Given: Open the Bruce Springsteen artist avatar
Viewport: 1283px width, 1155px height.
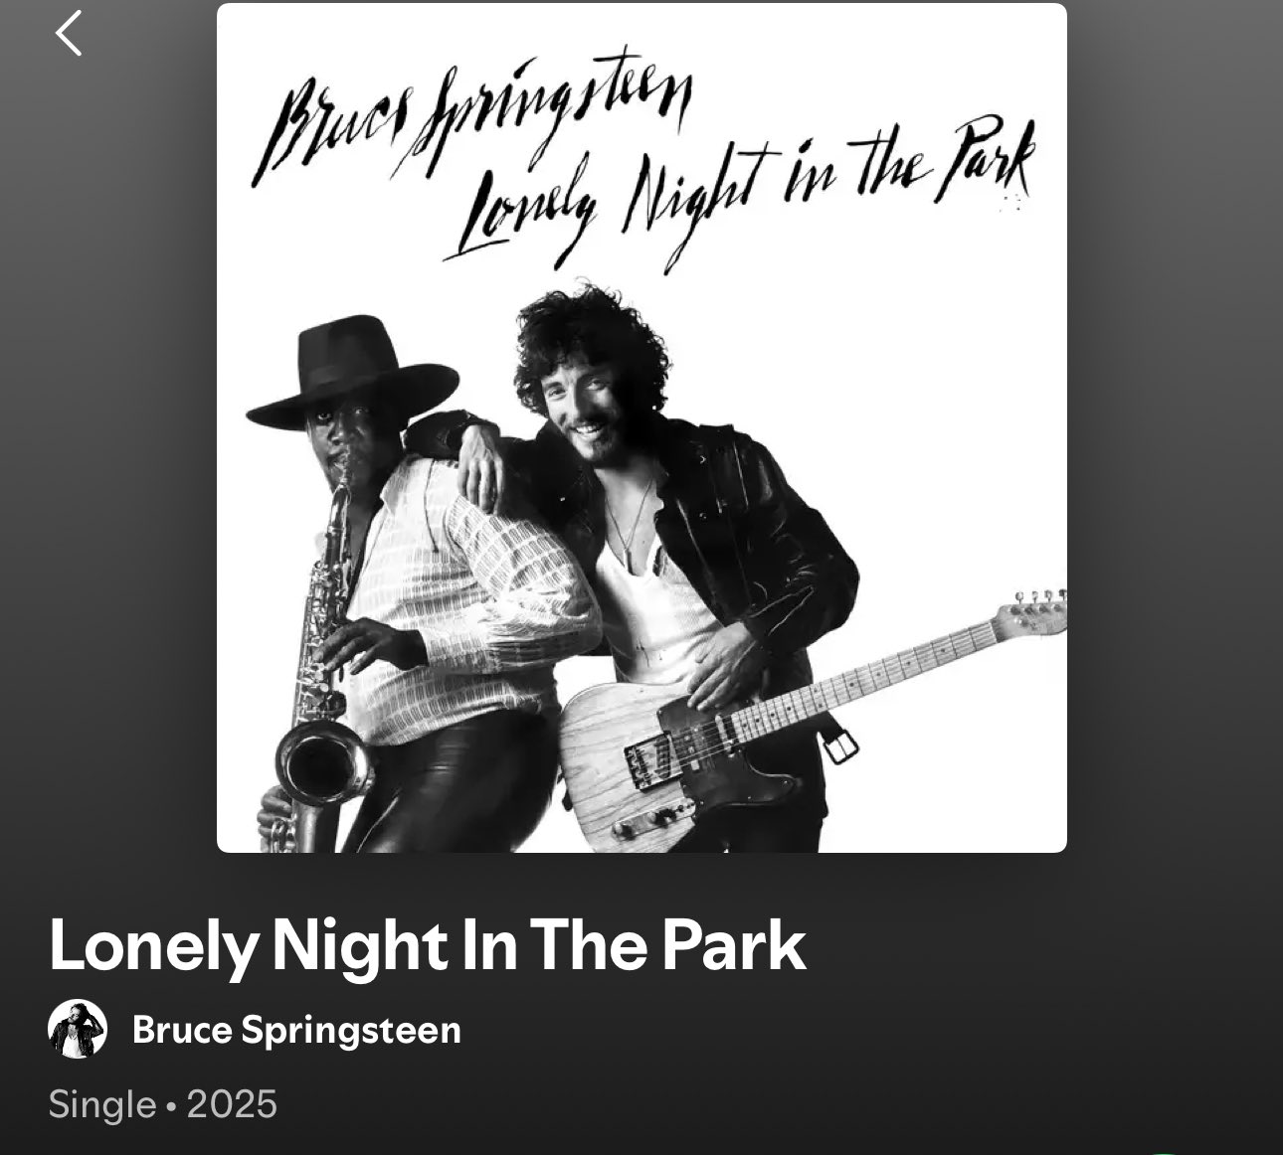Looking at the screenshot, I should [78, 1030].
